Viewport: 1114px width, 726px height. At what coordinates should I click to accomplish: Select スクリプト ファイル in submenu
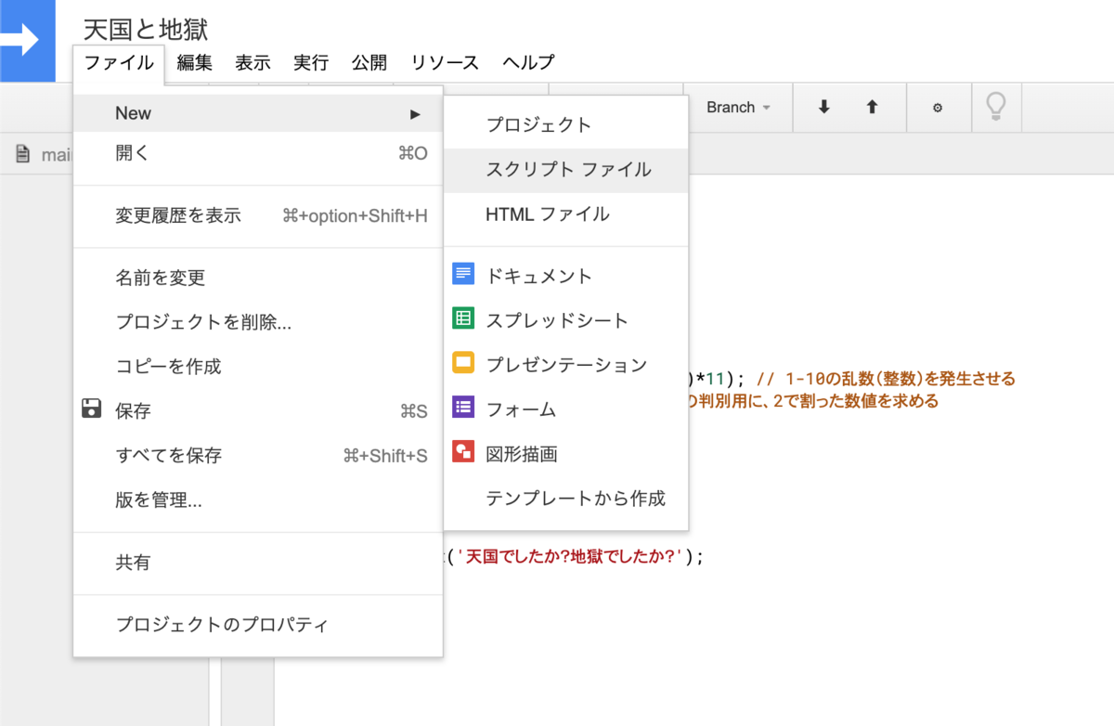tap(566, 170)
